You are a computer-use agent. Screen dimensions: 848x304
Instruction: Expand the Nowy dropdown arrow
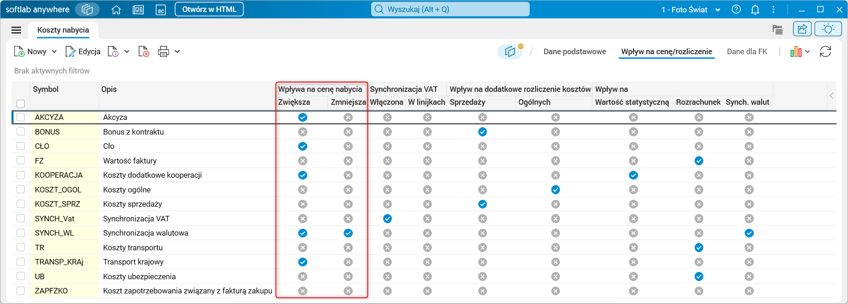pos(54,51)
